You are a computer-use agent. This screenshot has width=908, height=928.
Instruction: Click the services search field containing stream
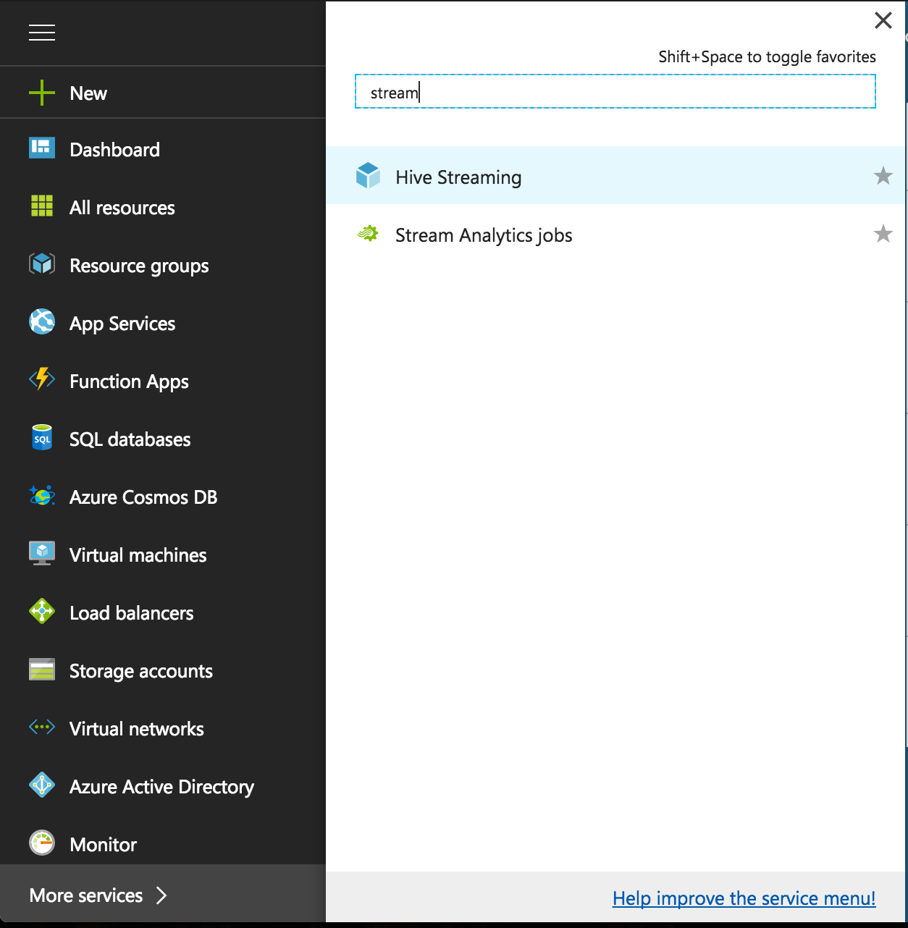(615, 91)
